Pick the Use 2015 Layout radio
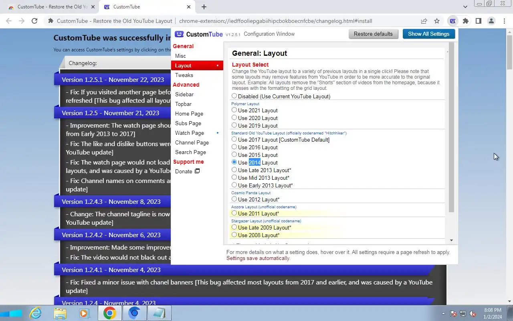The height and width of the screenshot is (321, 513). [234, 154]
